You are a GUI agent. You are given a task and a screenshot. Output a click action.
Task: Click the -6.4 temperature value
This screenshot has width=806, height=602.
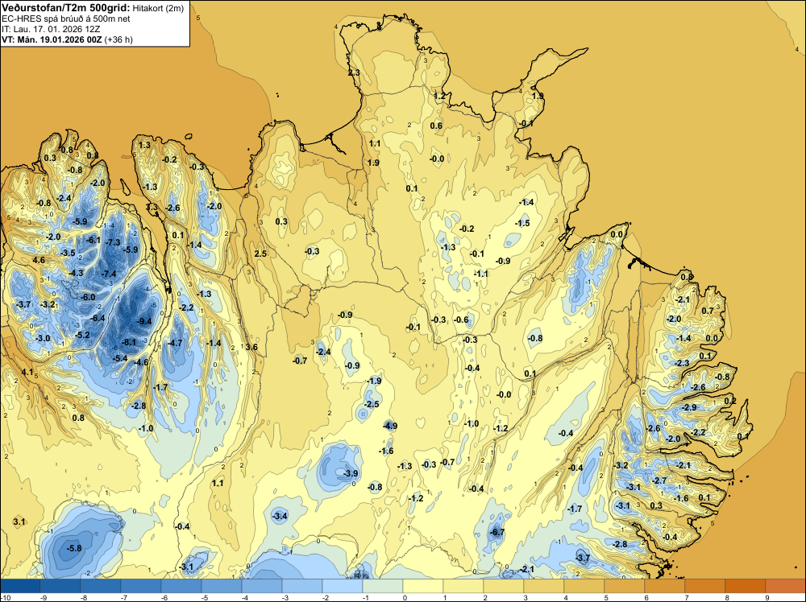[x=98, y=318]
